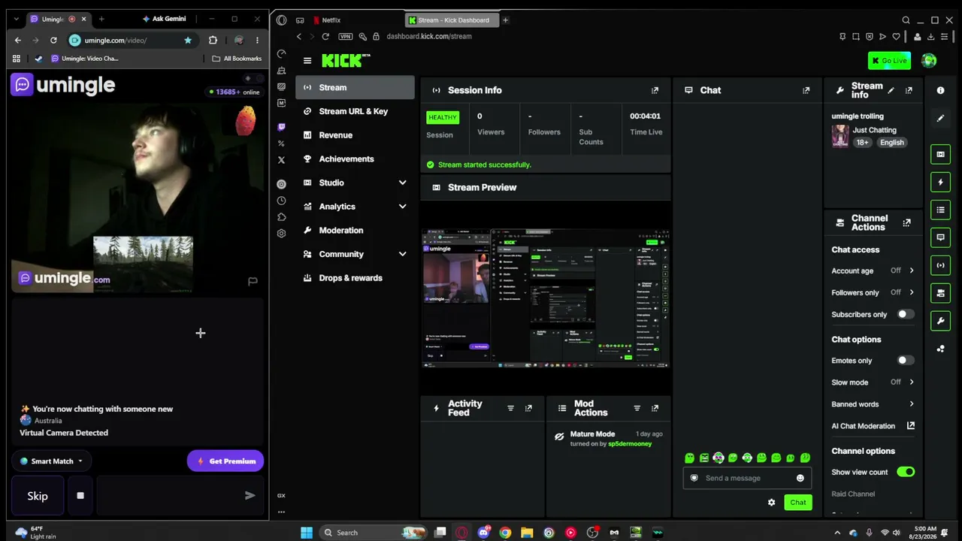Open the Achievements page

tap(355, 159)
